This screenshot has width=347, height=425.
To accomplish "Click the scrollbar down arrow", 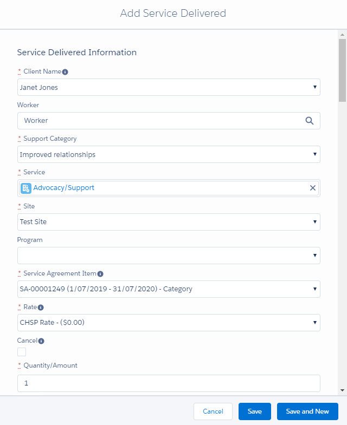I will [x=342, y=390].
